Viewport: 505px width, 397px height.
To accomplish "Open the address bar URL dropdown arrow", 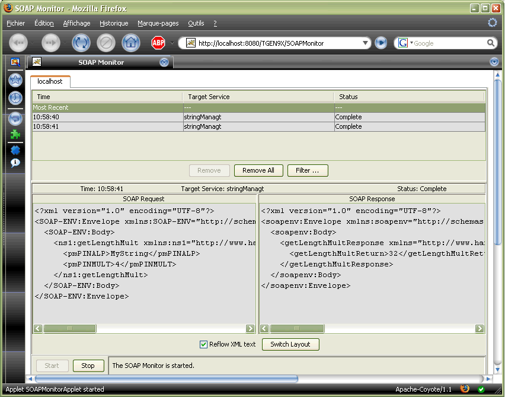I will (x=365, y=43).
